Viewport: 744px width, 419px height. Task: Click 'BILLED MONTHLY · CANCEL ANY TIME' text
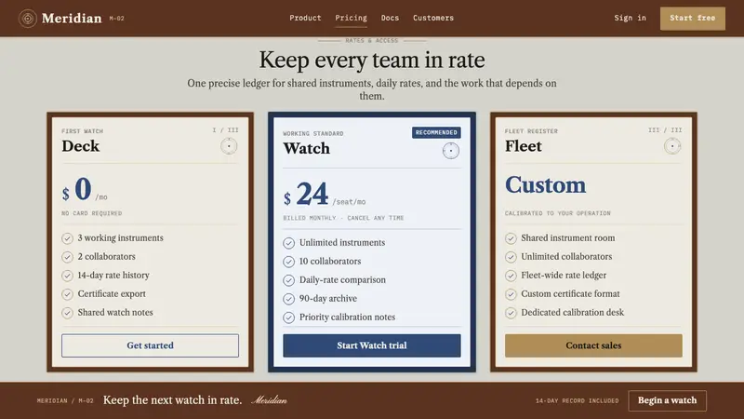(x=343, y=218)
